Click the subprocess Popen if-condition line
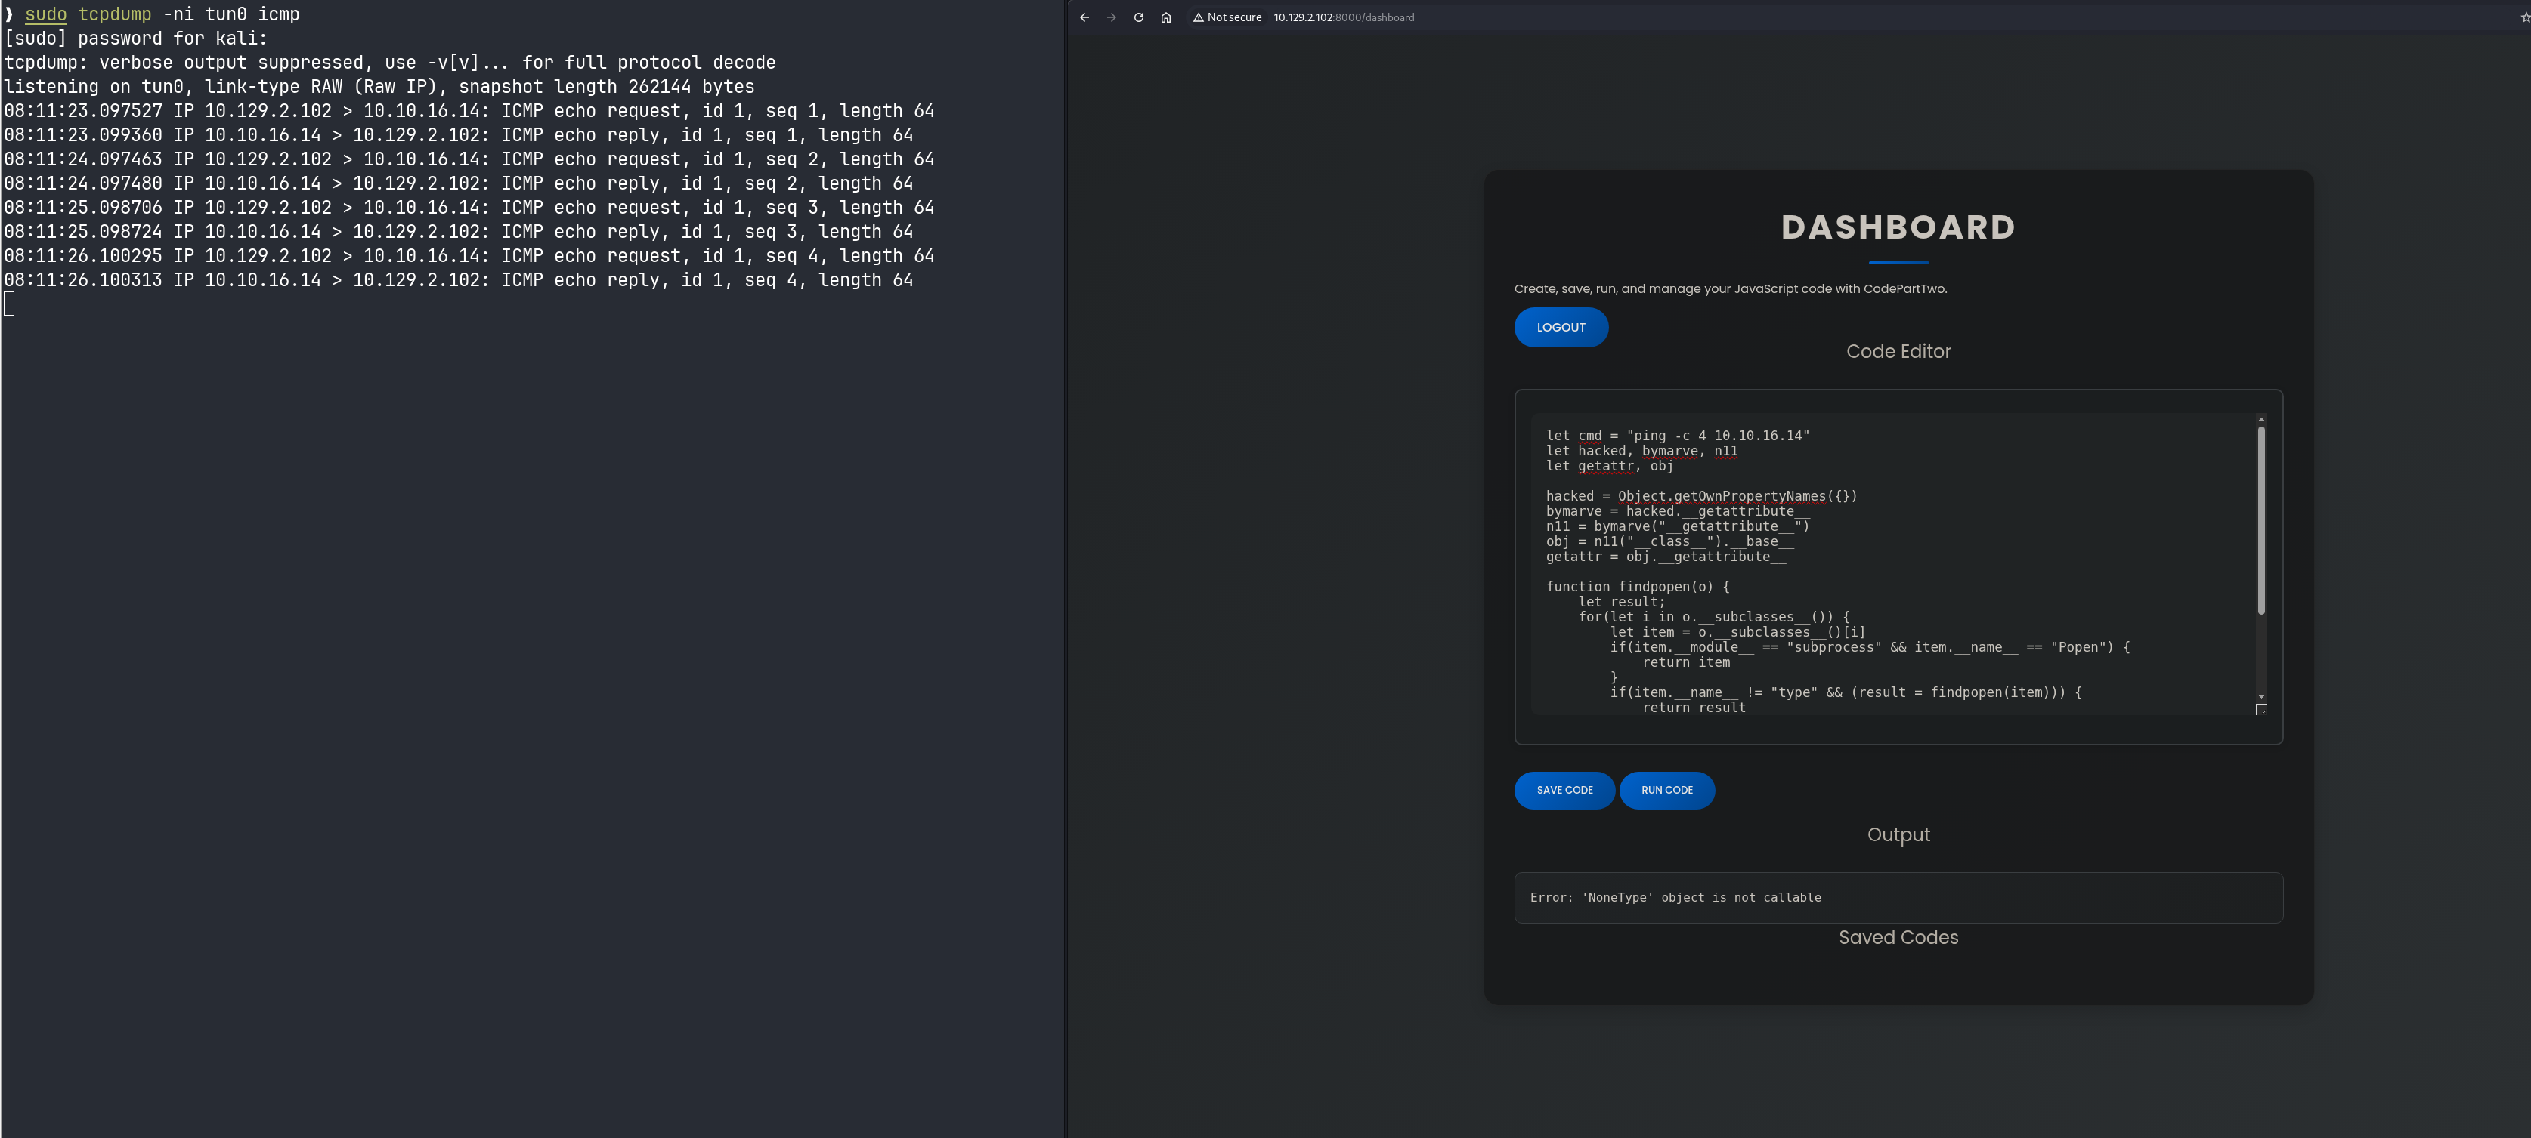This screenshot has width=2531, height=1138. coord(1870,647)
